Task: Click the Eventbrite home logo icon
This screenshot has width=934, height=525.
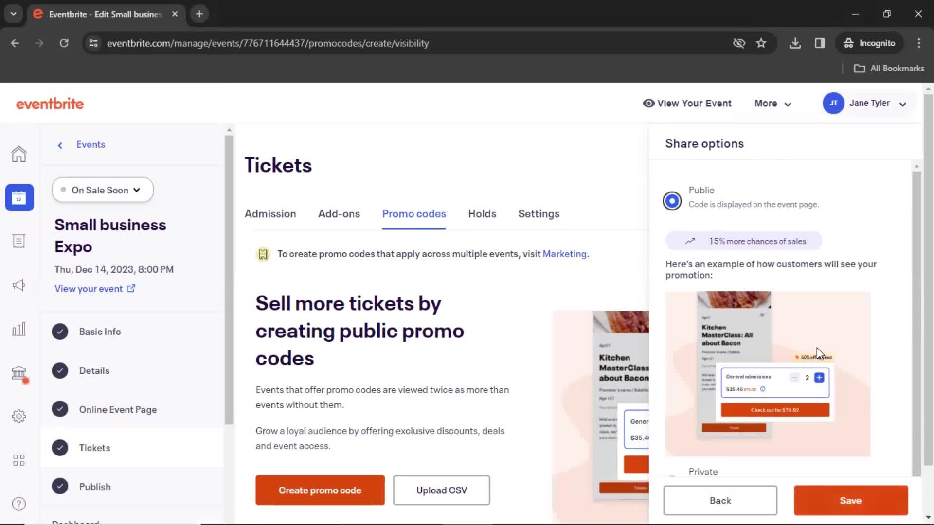Action: coord(50,103)
